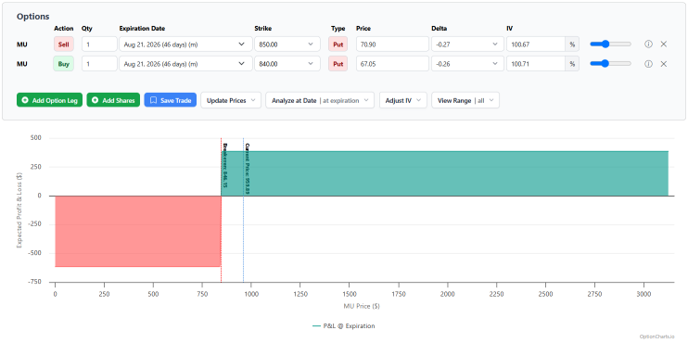Viewport: 688px width, 343px height.
Task: Click the 100.71 IV field
Action: click(536, 64)
